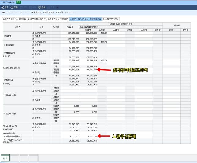Image resolution: width=197 pixels, height=163 pixels.
Task: Click F7 원장조회 function button
Action: click(x=36, y=13)
